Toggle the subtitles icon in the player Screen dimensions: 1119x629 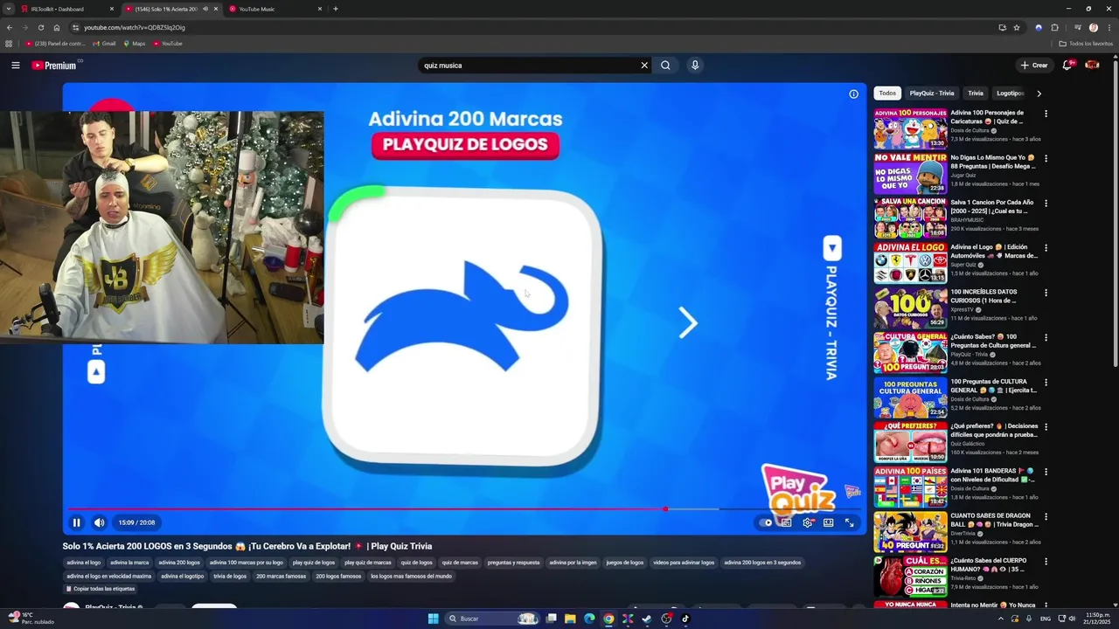tap(786, 522)
